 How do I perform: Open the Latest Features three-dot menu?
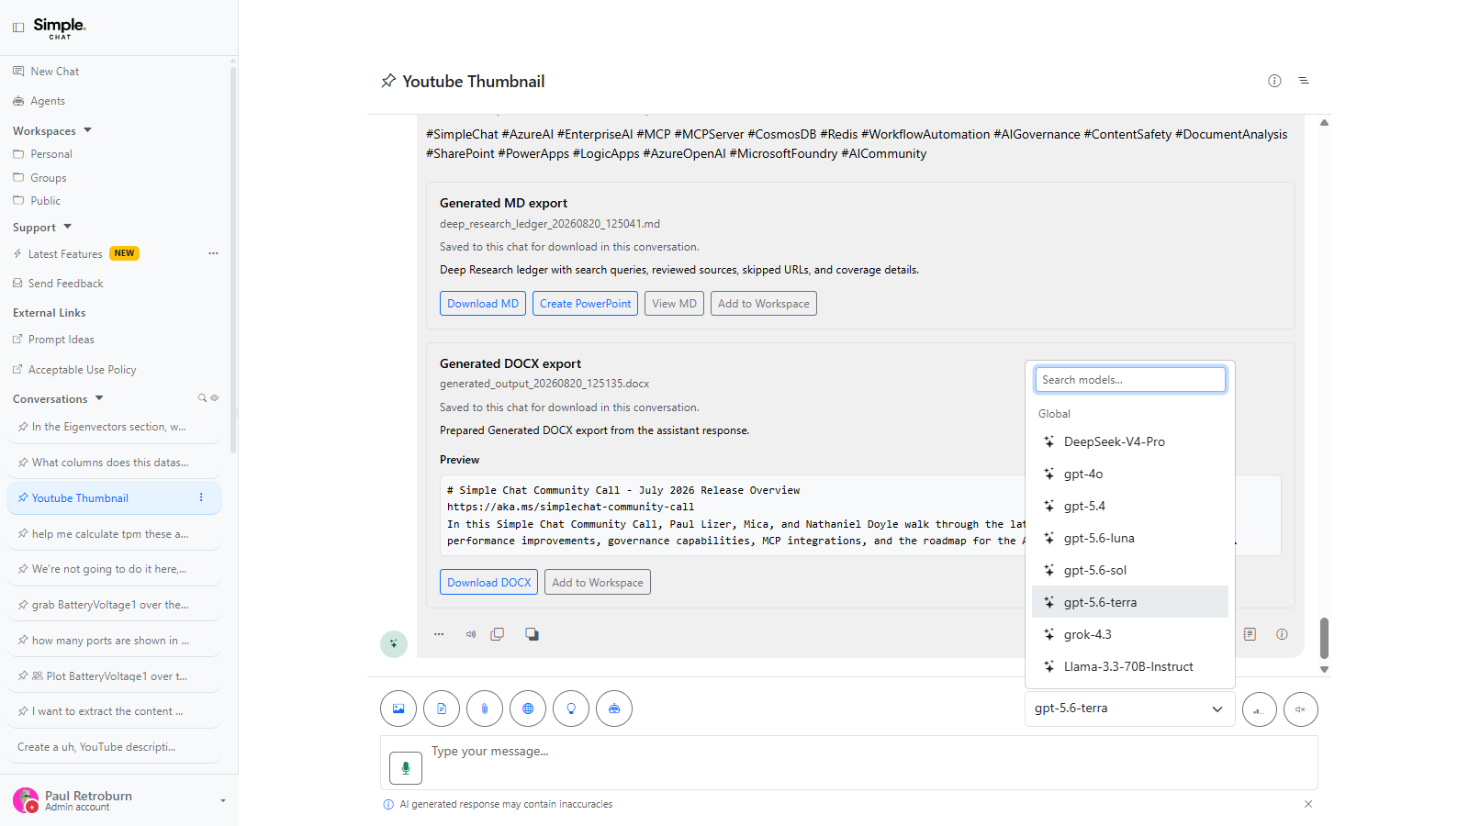click(213, 253)
